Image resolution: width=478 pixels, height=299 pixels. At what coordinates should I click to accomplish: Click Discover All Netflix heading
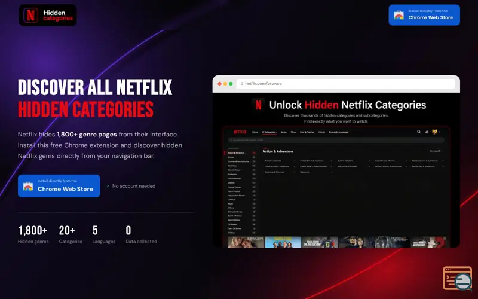tap(95, 87)
